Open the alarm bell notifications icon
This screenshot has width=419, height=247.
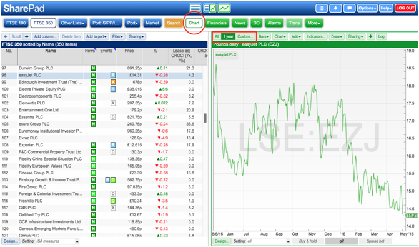click(335, 8)
